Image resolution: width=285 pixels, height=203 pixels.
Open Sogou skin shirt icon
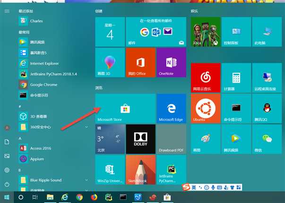pos(232,187)
